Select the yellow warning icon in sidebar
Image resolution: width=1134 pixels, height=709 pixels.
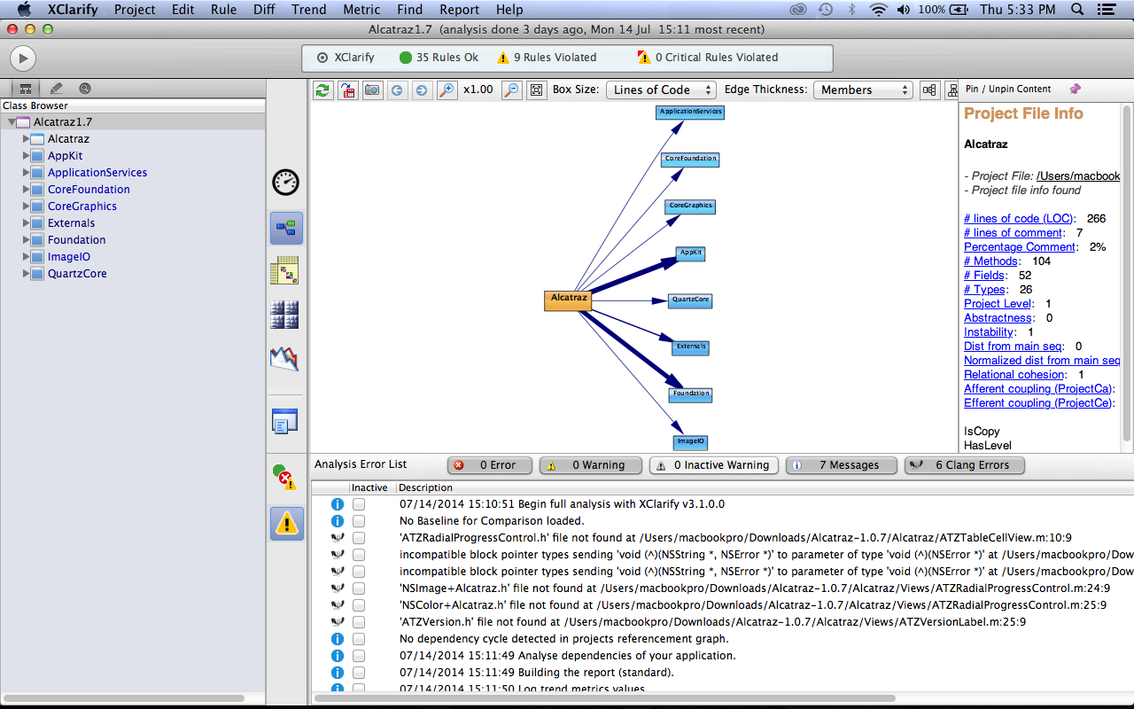pyautogui.click(x=286, y=523)
